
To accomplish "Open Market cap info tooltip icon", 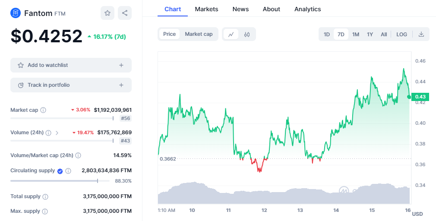I will (x=43, y=110).
